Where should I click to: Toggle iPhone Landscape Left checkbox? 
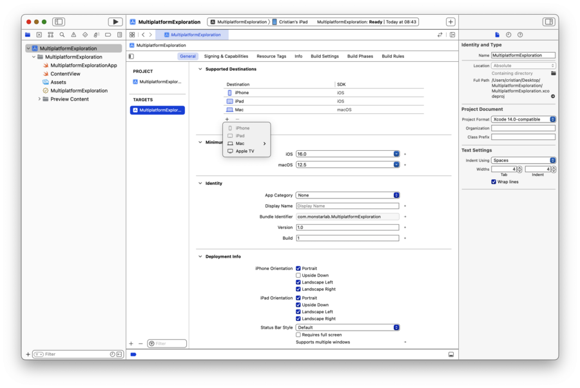tap(298, 282)
